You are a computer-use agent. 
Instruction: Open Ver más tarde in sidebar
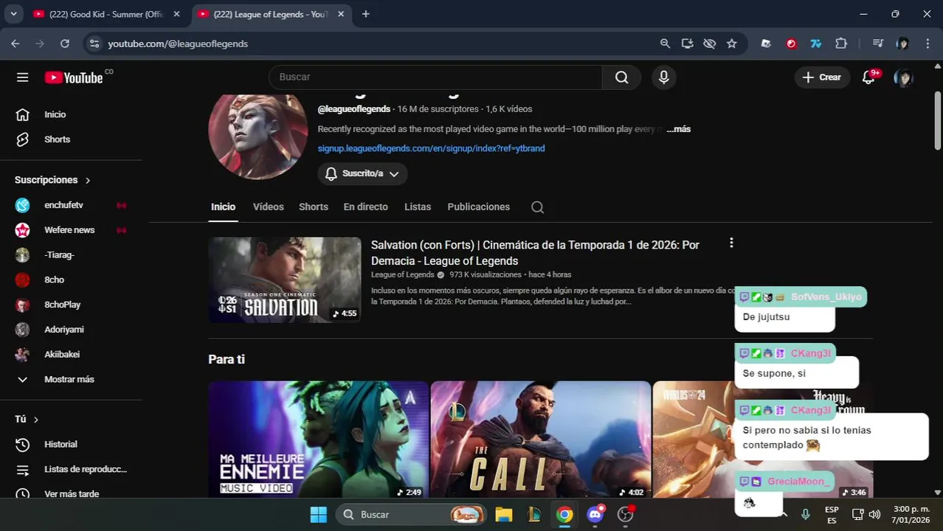pyautogui.click(x=72, y=494)
